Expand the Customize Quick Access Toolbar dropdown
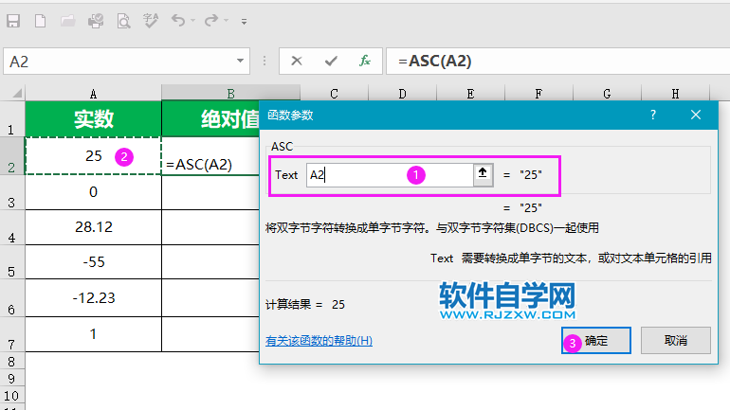Screen dimensions: 730x410 click(244, 21)
